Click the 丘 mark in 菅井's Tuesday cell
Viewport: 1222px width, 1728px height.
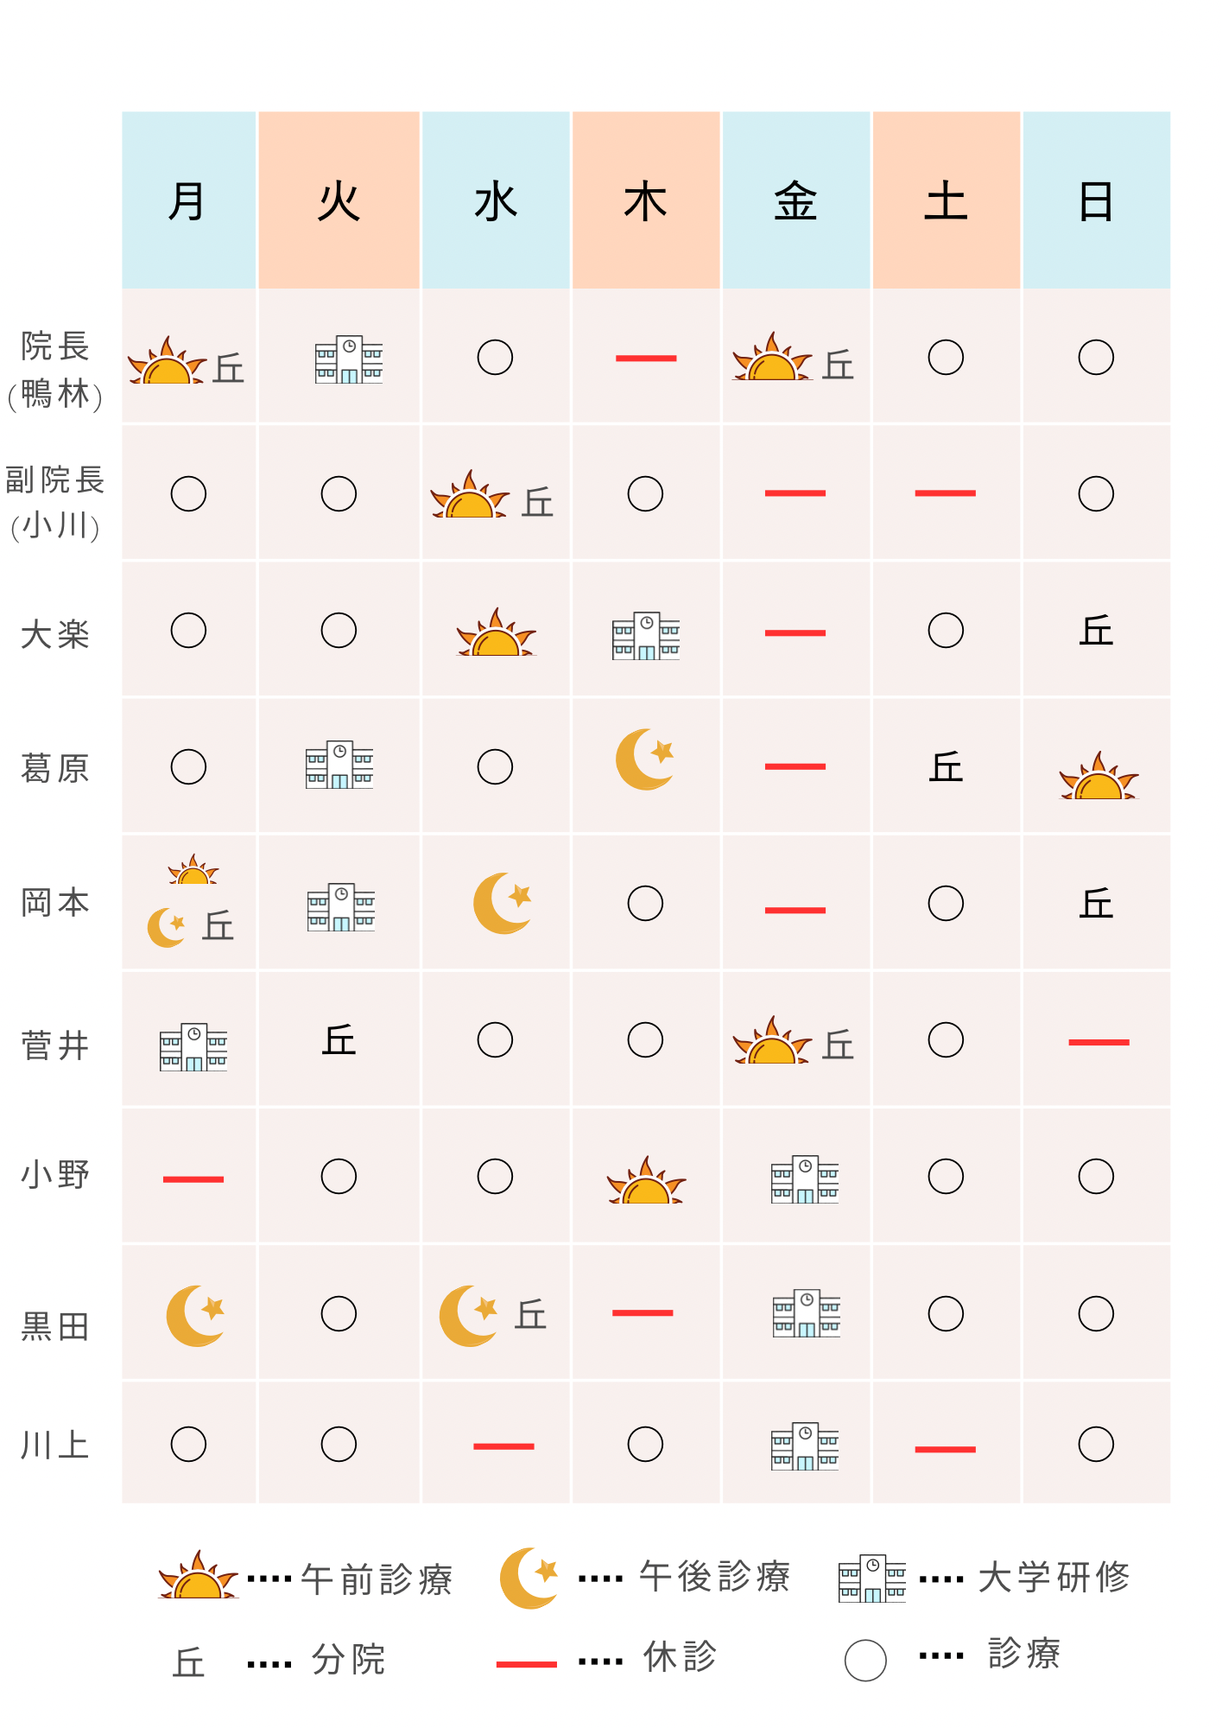pos(339,1040)
